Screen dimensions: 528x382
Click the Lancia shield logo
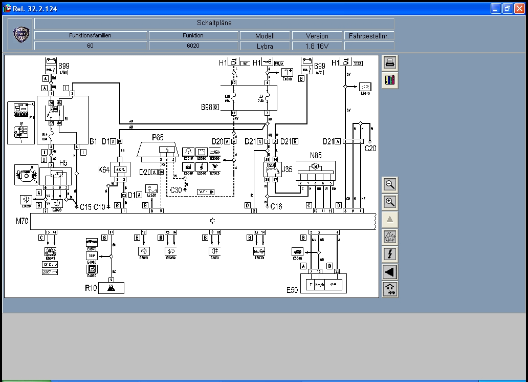[21, 35]
